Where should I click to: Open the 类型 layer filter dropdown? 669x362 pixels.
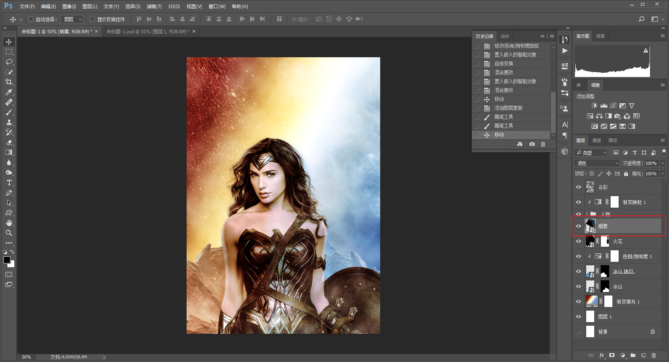591,152
